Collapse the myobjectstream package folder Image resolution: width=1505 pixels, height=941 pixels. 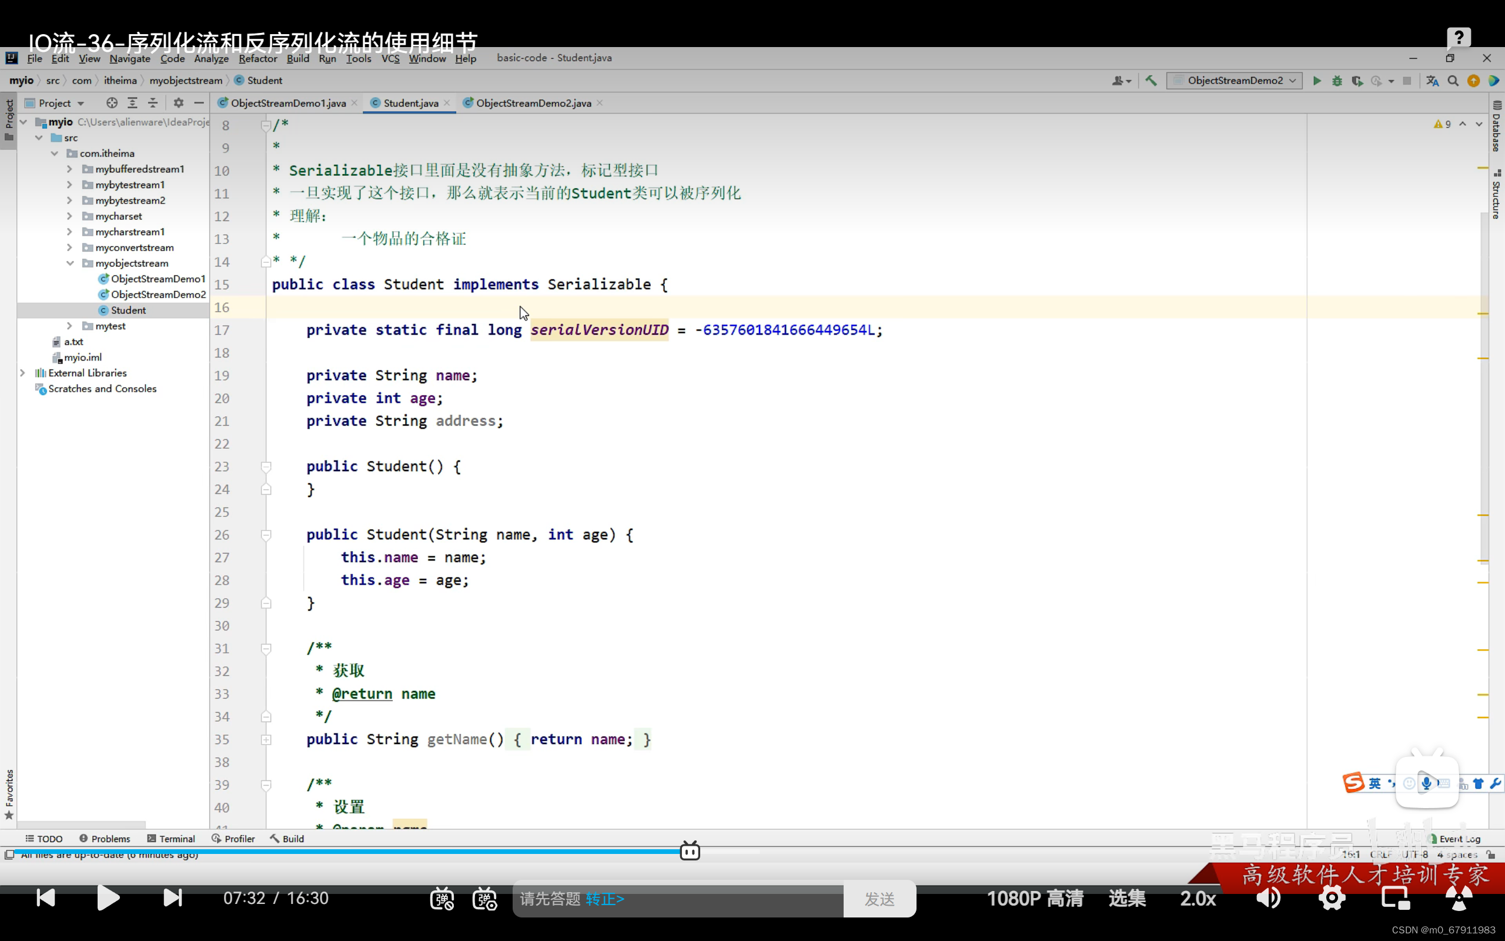[69, 263]
